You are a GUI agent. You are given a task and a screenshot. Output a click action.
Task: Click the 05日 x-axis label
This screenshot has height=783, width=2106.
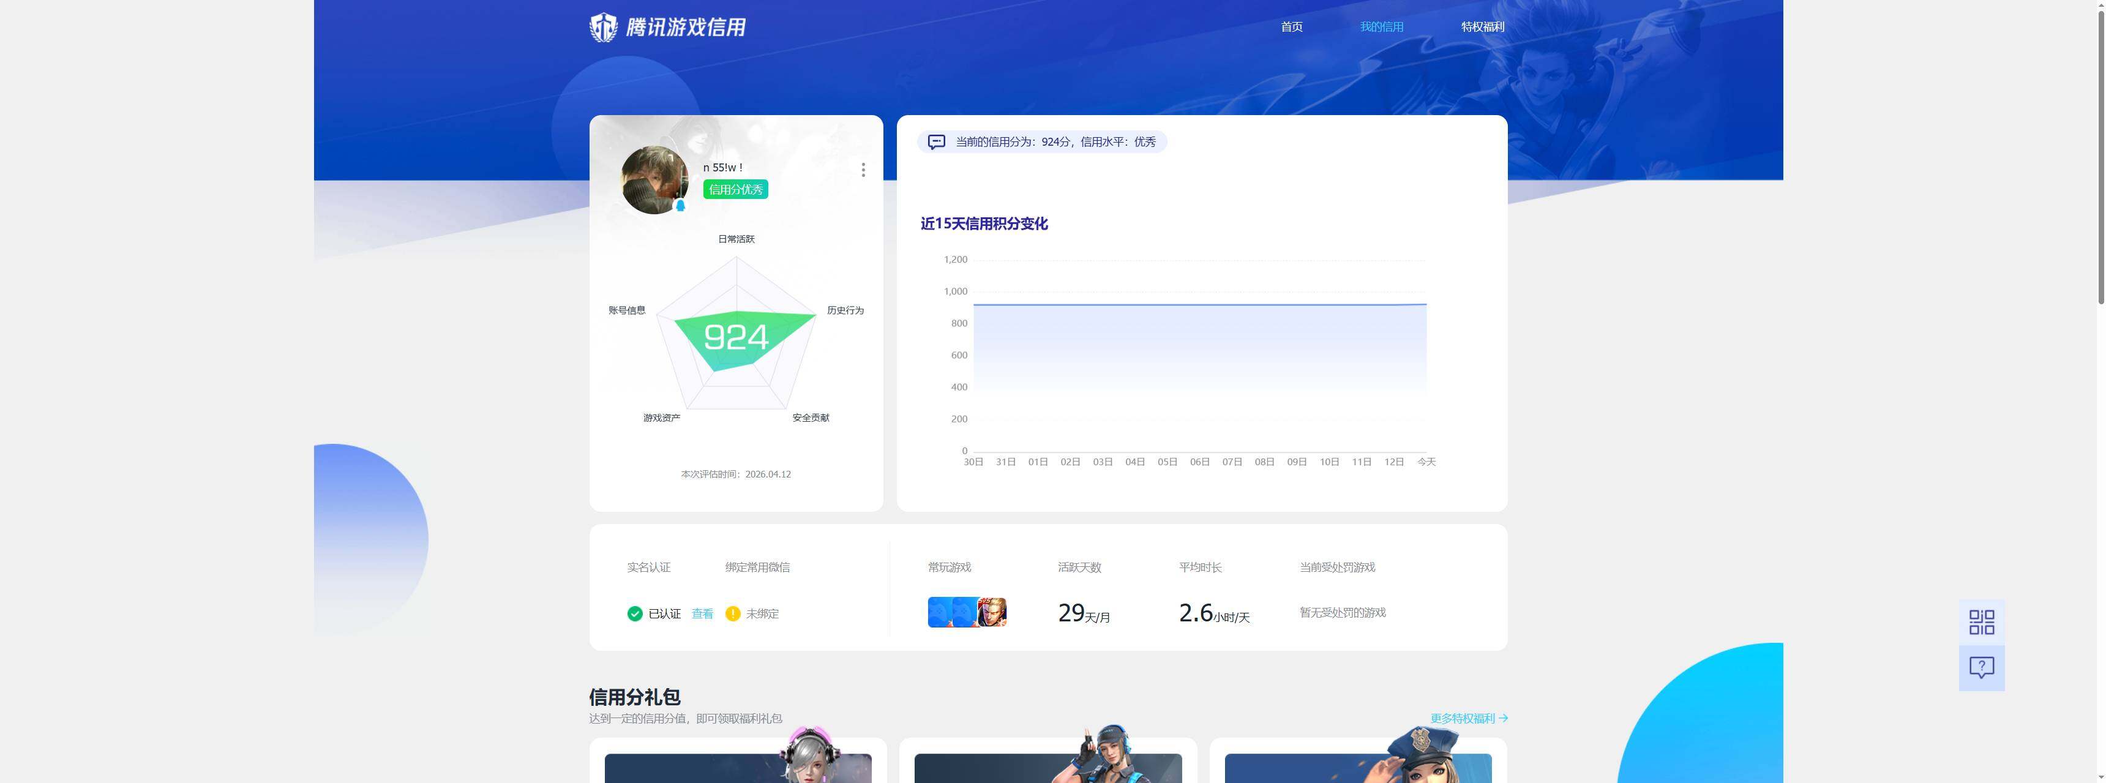pos(1167,462)
